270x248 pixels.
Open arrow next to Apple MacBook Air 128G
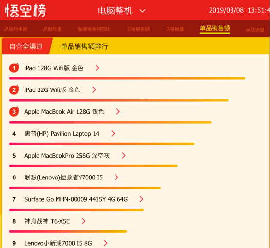point(118,112)
